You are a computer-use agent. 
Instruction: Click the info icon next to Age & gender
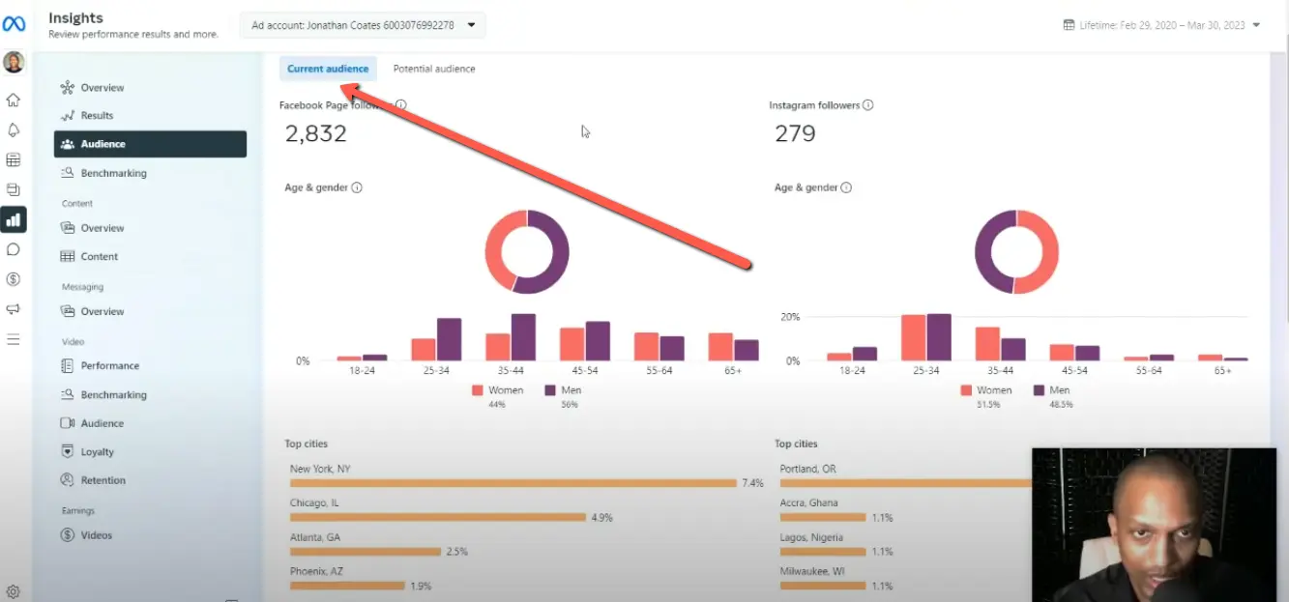pyautogui.click(x=359, y=187)
